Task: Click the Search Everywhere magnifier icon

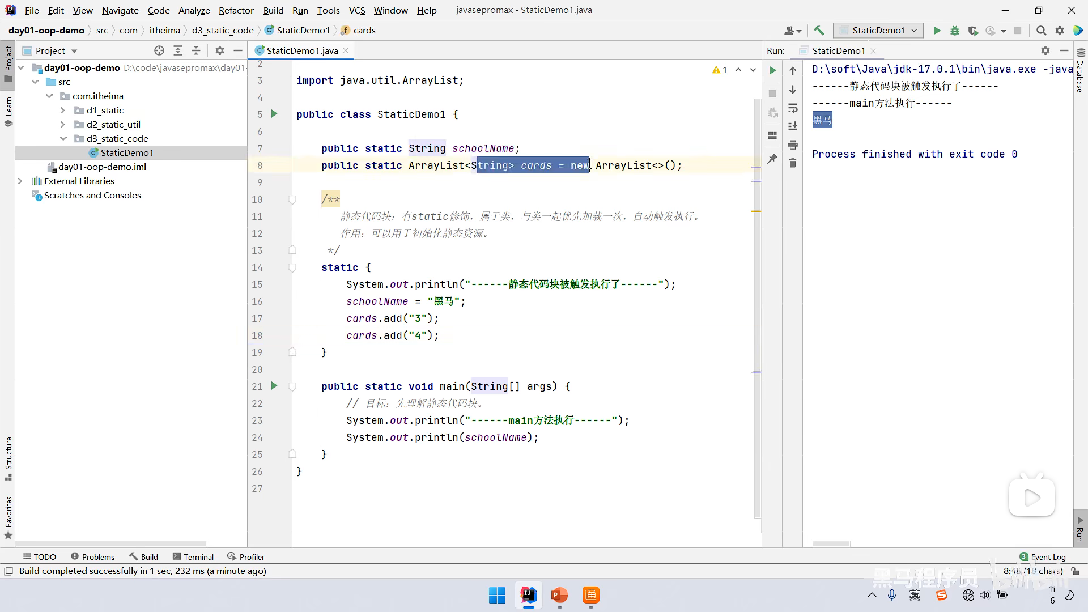Action: 1041,31
